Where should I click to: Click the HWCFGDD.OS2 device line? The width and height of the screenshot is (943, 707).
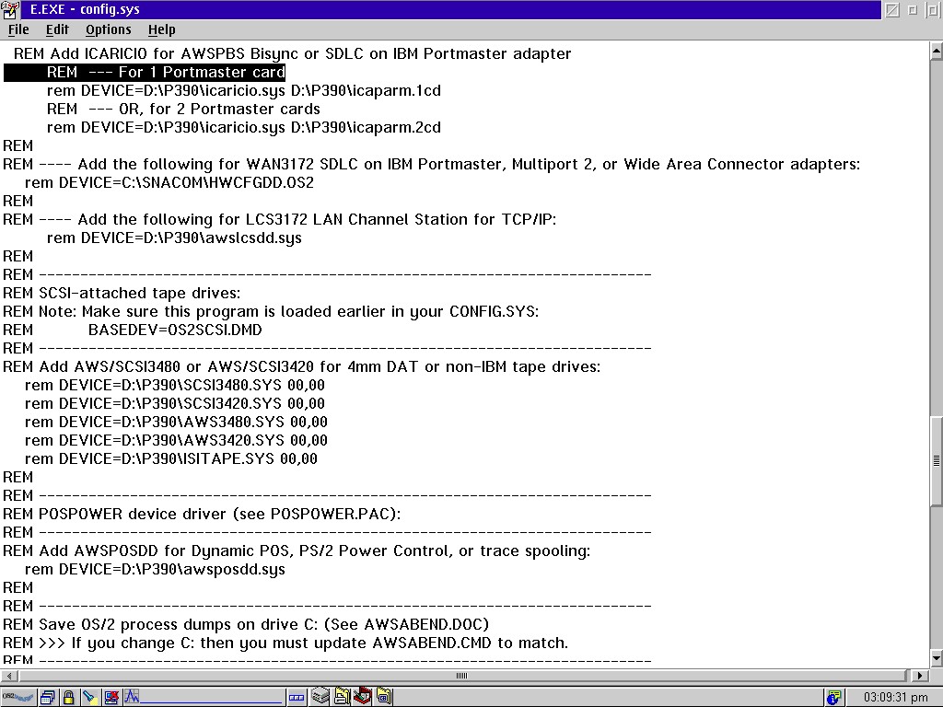tap(169, 183)
